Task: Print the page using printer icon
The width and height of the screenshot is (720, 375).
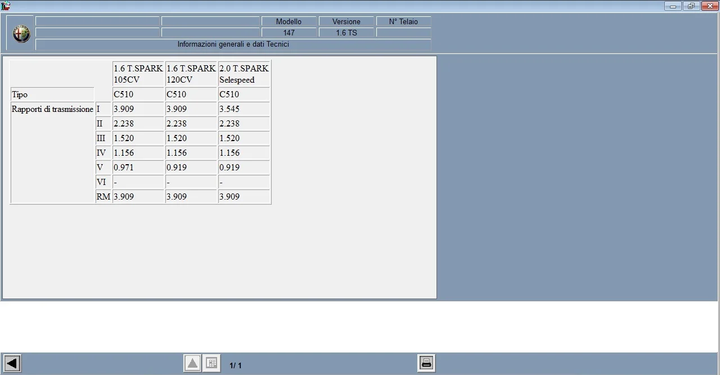Action: (x=426, y=363)
